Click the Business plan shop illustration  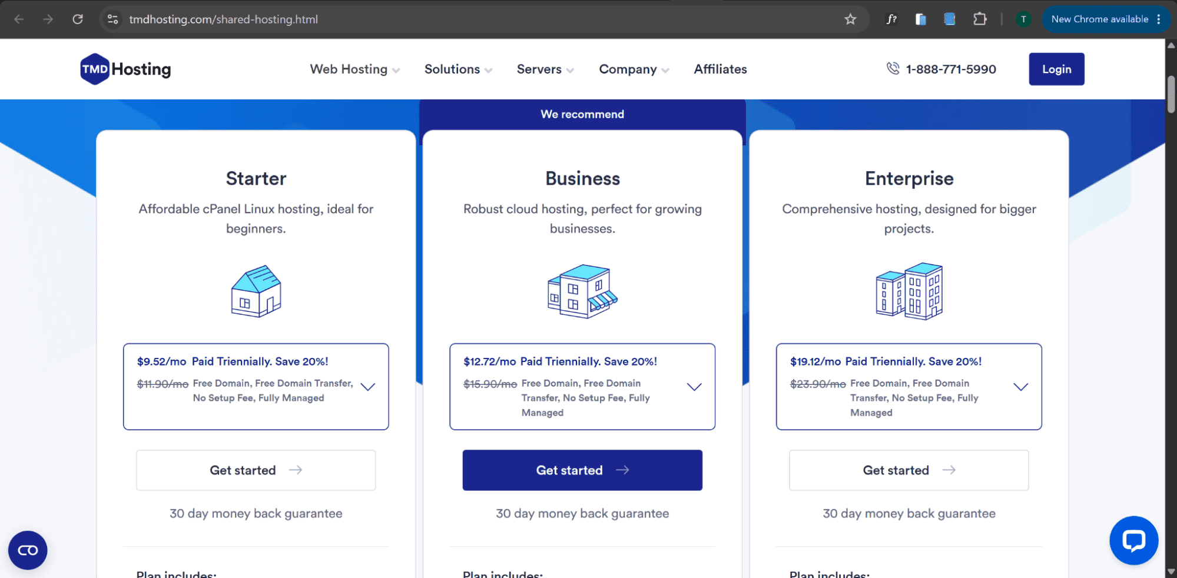[x=582, y=291]
